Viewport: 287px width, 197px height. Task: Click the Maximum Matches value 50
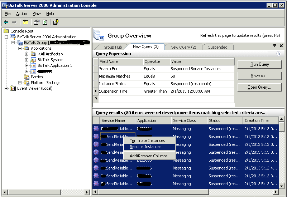(202, 76)
